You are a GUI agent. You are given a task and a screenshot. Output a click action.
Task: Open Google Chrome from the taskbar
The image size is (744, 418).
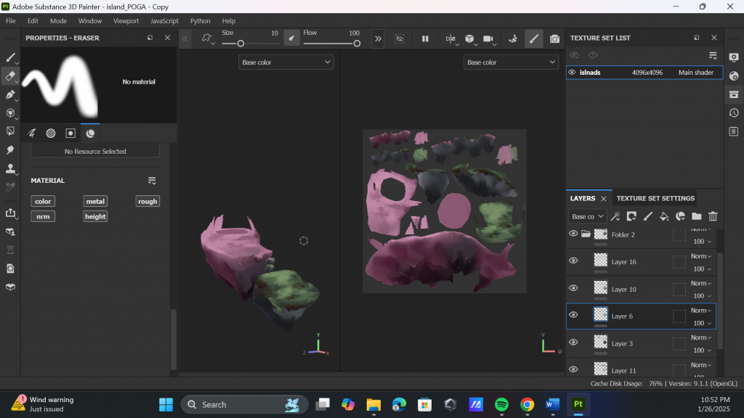pos(527,404)
